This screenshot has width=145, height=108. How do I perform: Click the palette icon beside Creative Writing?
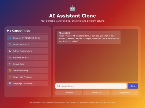click(10, 70)
